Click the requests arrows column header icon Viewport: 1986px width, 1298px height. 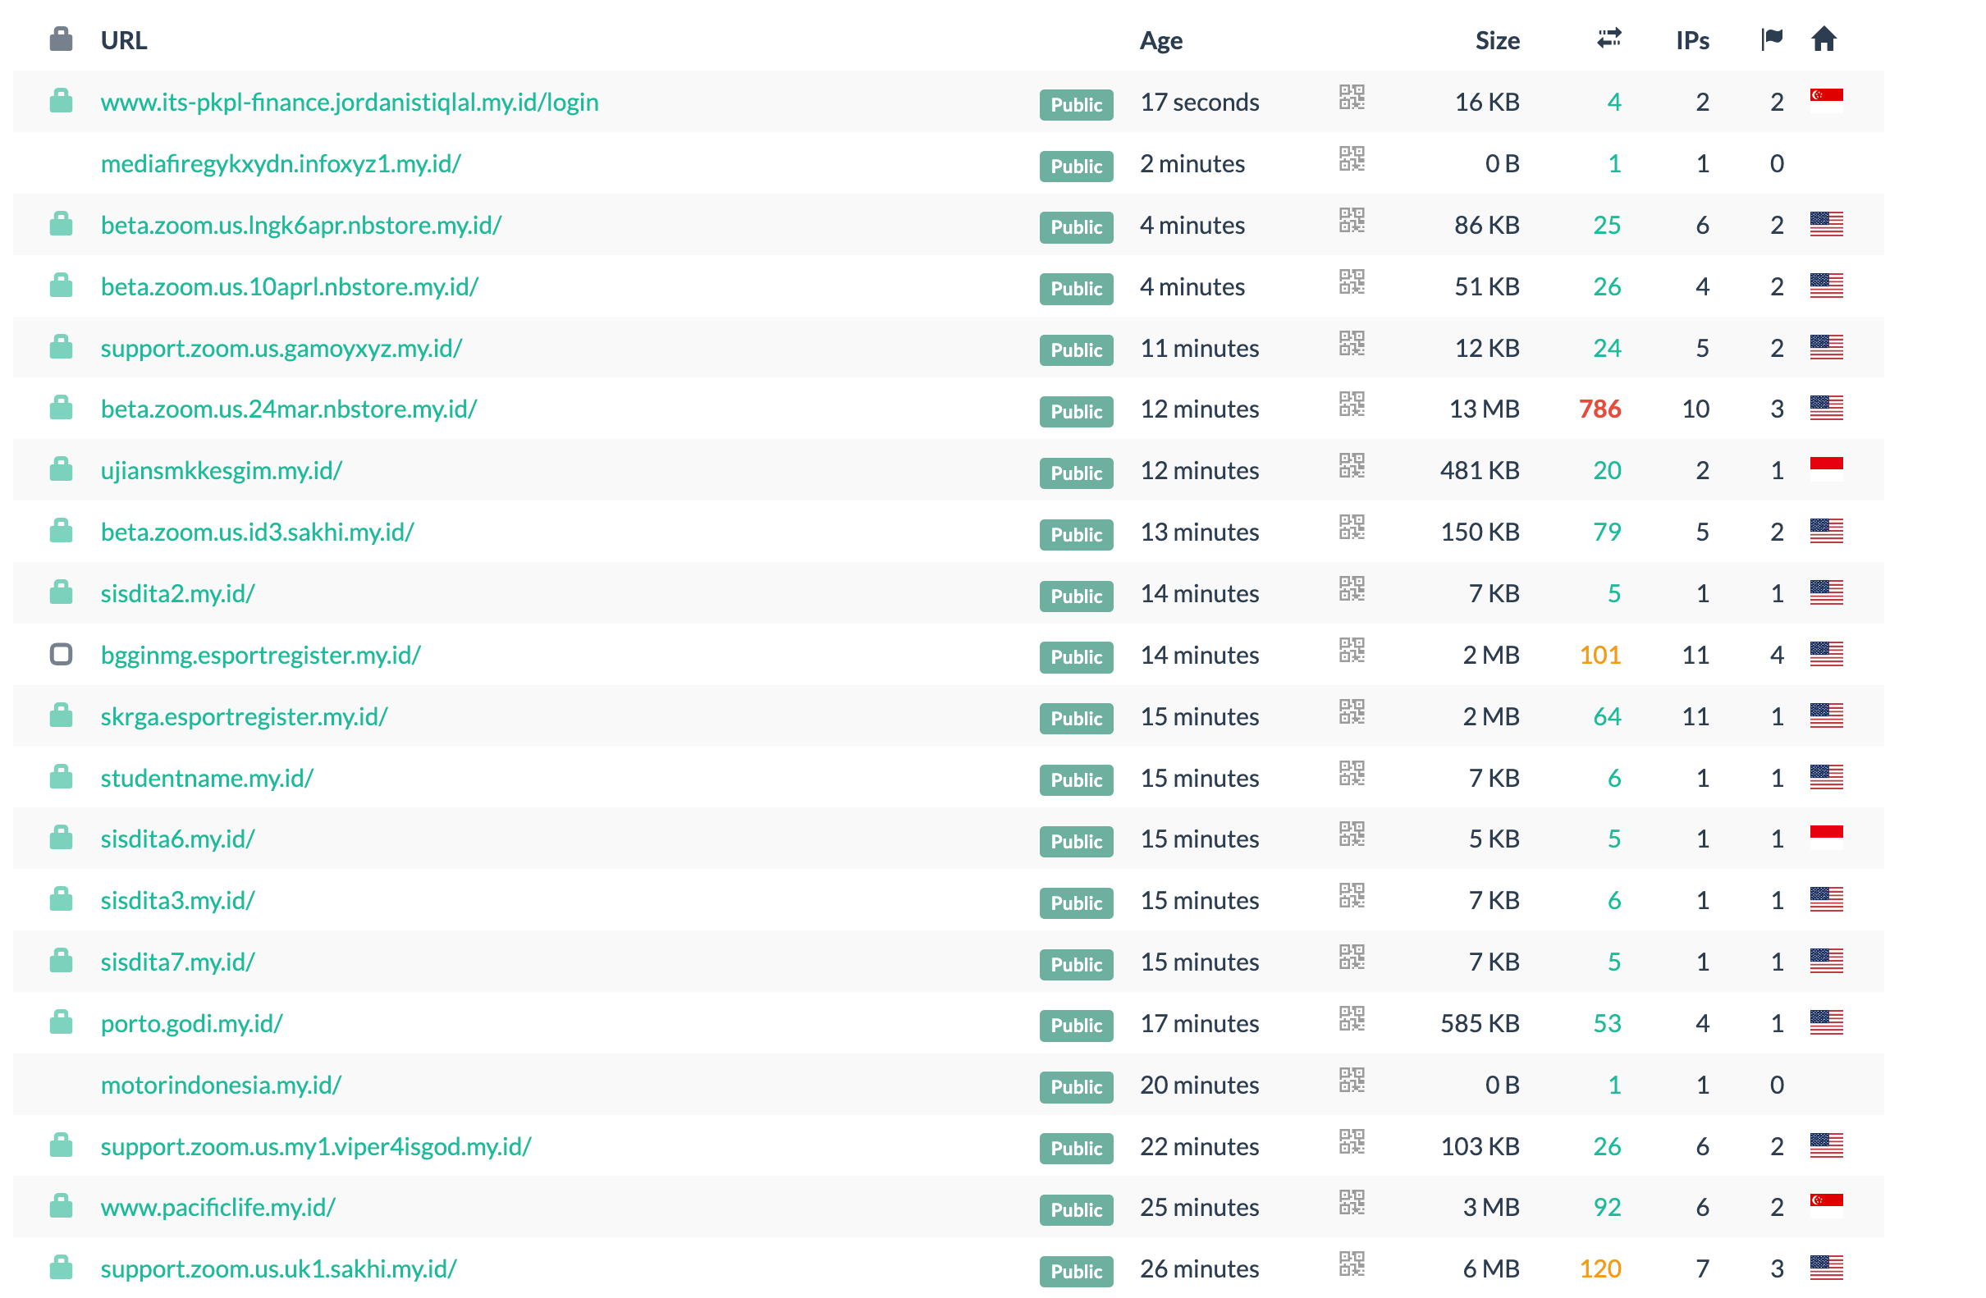(1608, 39)
